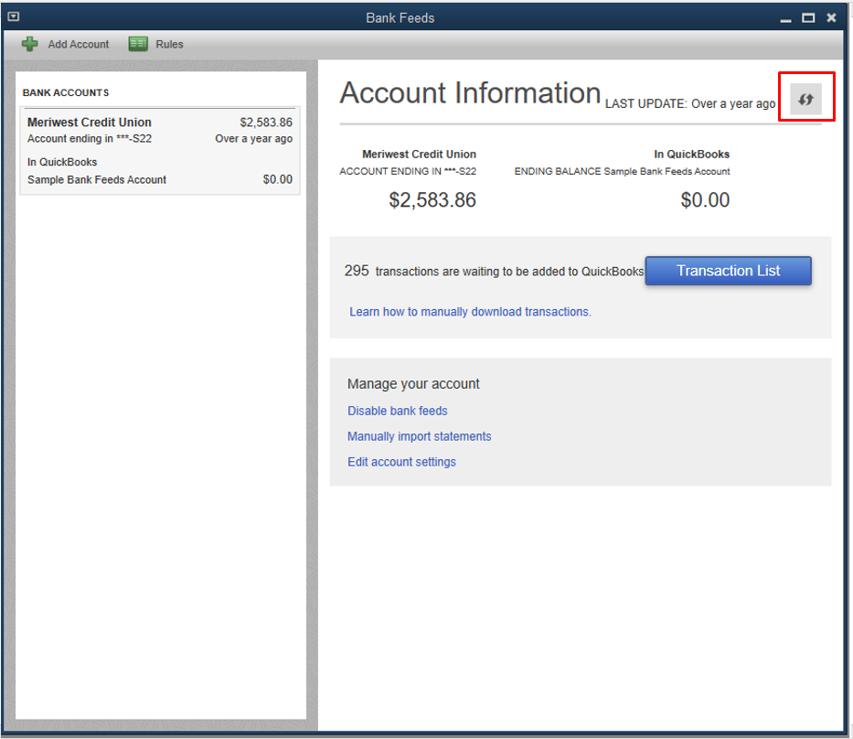Click the large $0.00 QuickBooks balance
The height and width of the screenshot is (739, 853).
[x=705, y=199]
